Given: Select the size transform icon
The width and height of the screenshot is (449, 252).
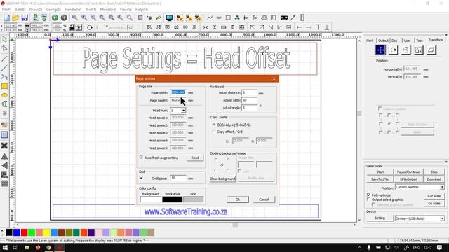Looking at the screenshot, I should click(418, 50).
